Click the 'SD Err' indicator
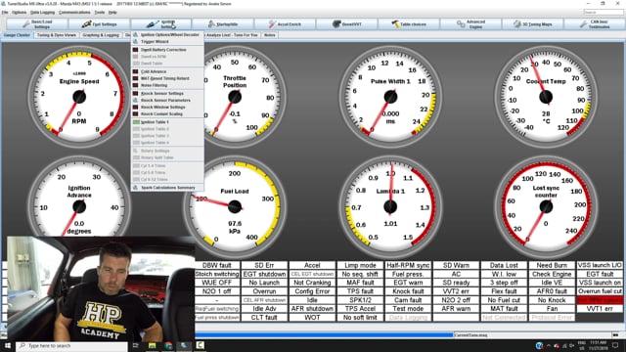The height and width of the screenshot is (352, 626). (x=264, y=265)
